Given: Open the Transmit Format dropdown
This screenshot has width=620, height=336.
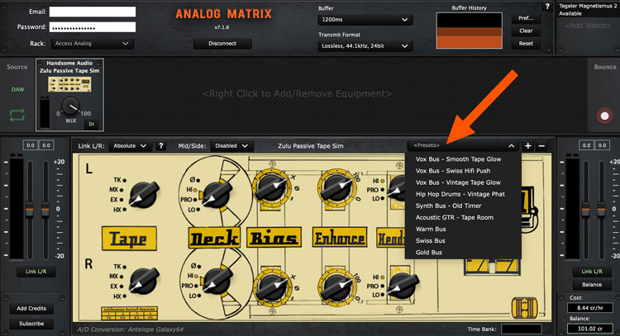Looking at the screenshot, I should click(x=365, y=46).
